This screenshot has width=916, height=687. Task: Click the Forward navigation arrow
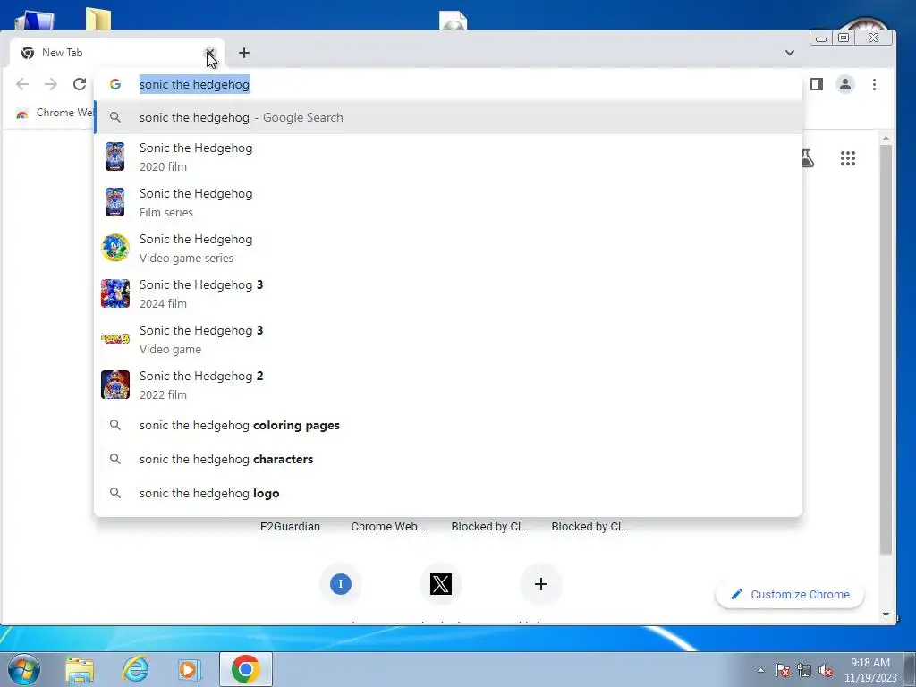tap(51, 84)
